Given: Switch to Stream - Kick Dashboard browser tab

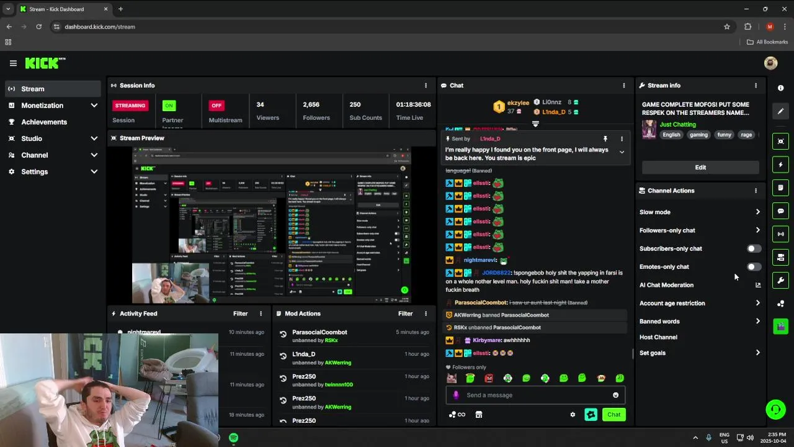Looking at the screenshot, I should (63, 9).
